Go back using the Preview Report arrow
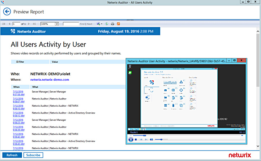Screen dimensions: 261x161 [7, 12]
